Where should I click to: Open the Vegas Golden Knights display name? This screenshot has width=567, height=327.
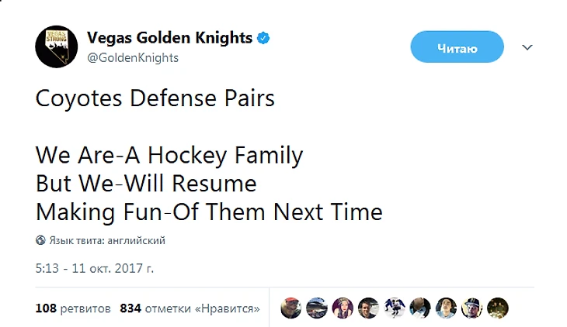click(169, 37)
